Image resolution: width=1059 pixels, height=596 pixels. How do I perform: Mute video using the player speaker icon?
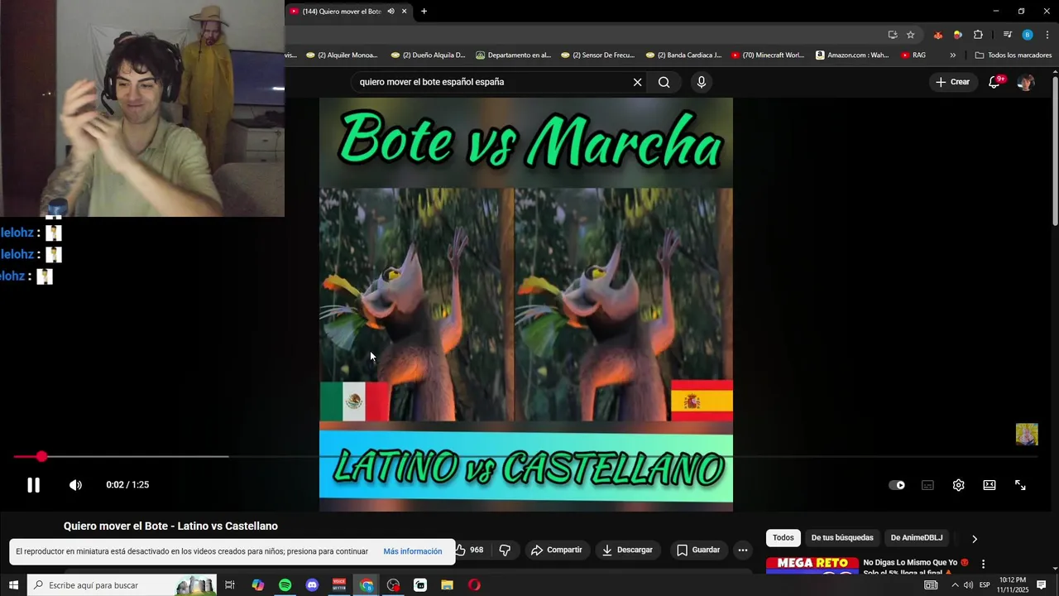pos(75,485)
